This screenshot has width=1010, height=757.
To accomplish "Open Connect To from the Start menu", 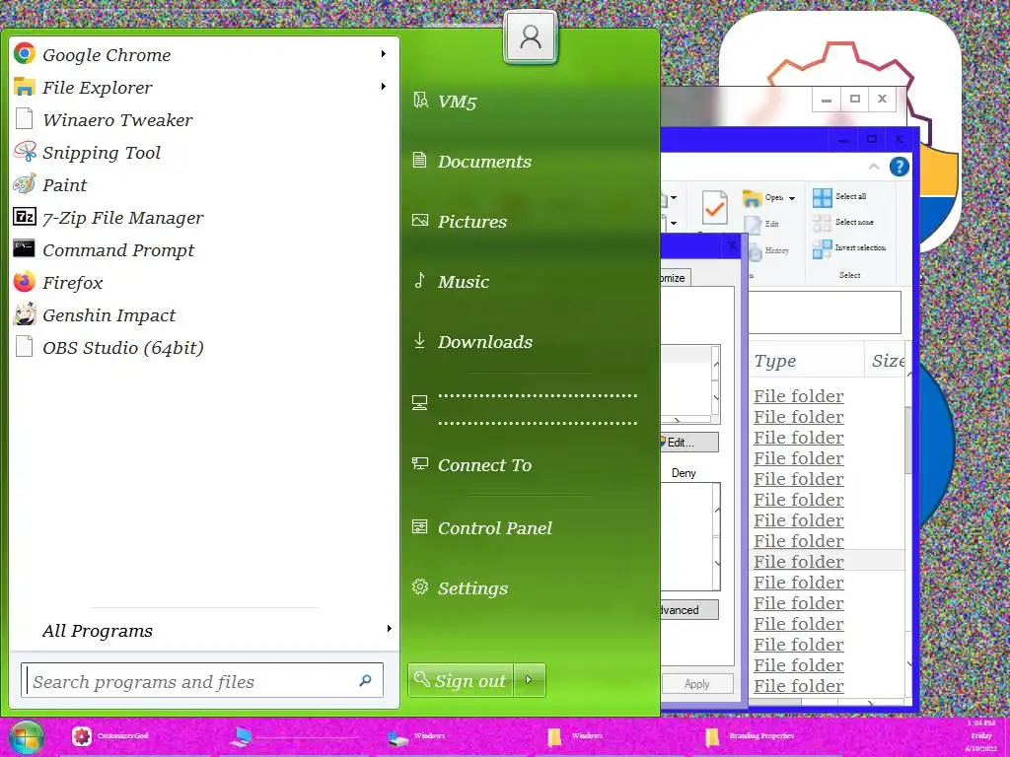I will pos(530,465).
